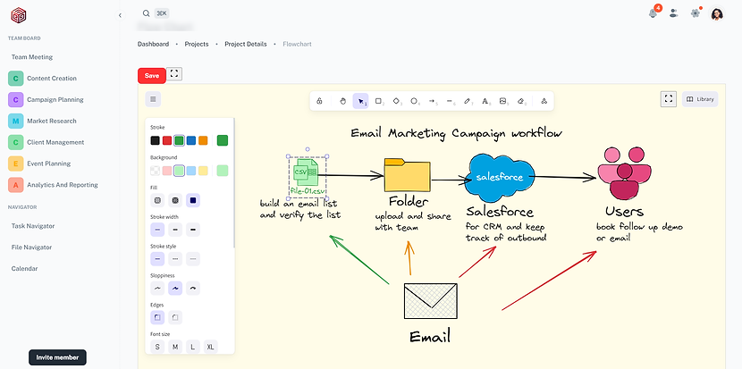742x369 pixels.
Task: Select the Ellipse shape tool
Action: 414,101
